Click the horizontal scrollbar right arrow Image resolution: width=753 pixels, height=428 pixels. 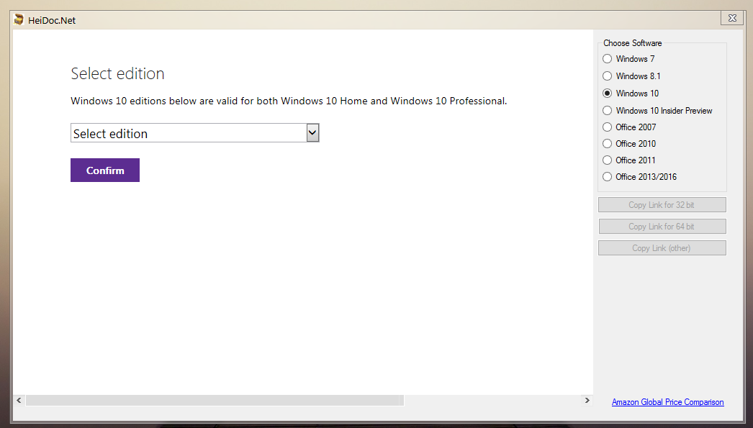tap(587, 400)
